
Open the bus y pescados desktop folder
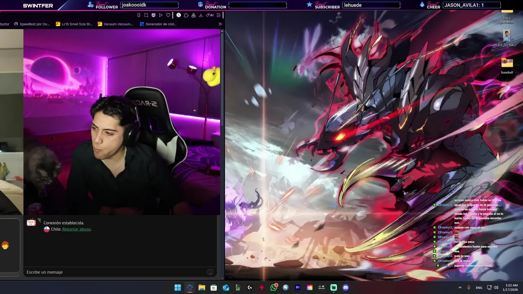click(507, 16)
